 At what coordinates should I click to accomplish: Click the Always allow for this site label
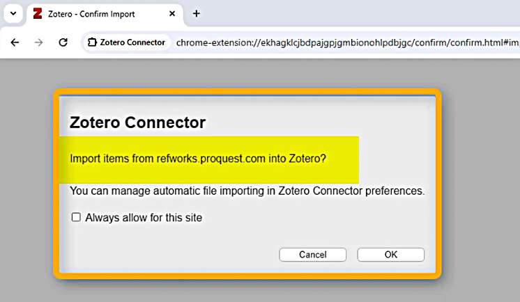click(x=144, y=217)
